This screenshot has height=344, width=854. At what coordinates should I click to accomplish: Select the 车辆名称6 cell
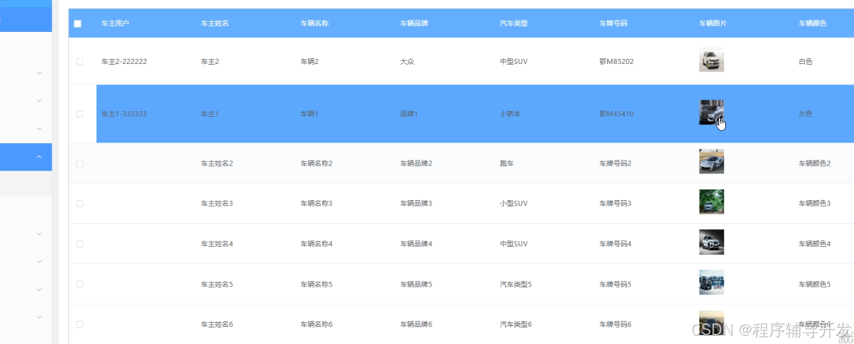coord(316,324)
